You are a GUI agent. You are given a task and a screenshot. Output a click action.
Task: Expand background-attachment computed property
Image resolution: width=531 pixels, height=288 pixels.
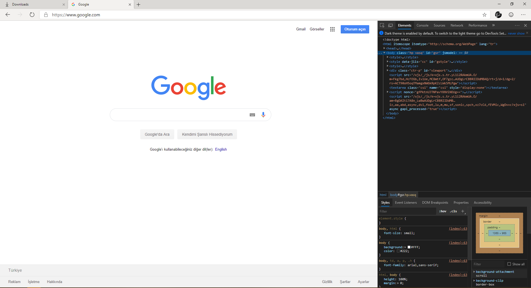click(x=474, y=272)
